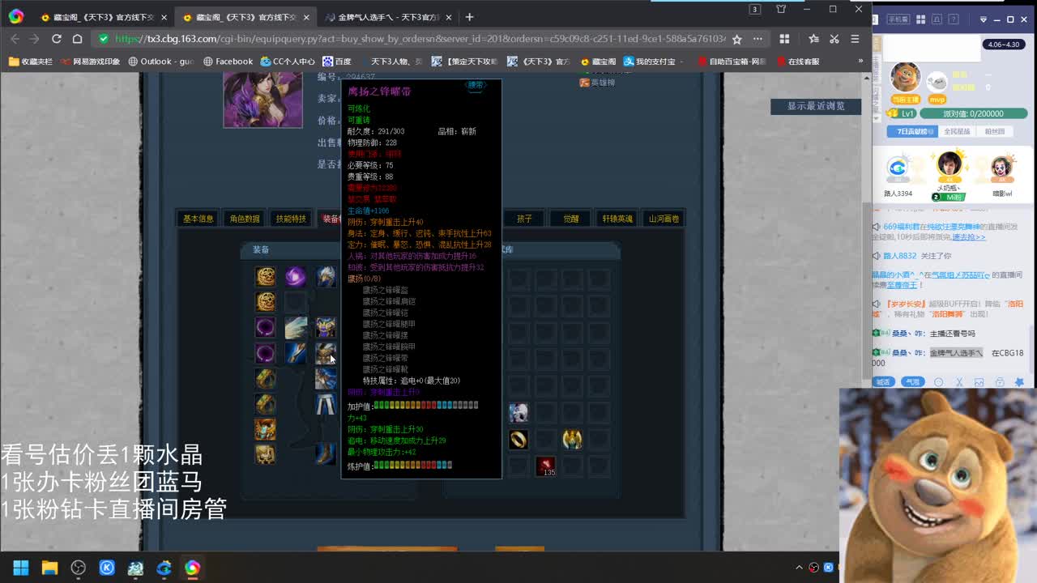Open the 基本信息 tab

[198, 219]
